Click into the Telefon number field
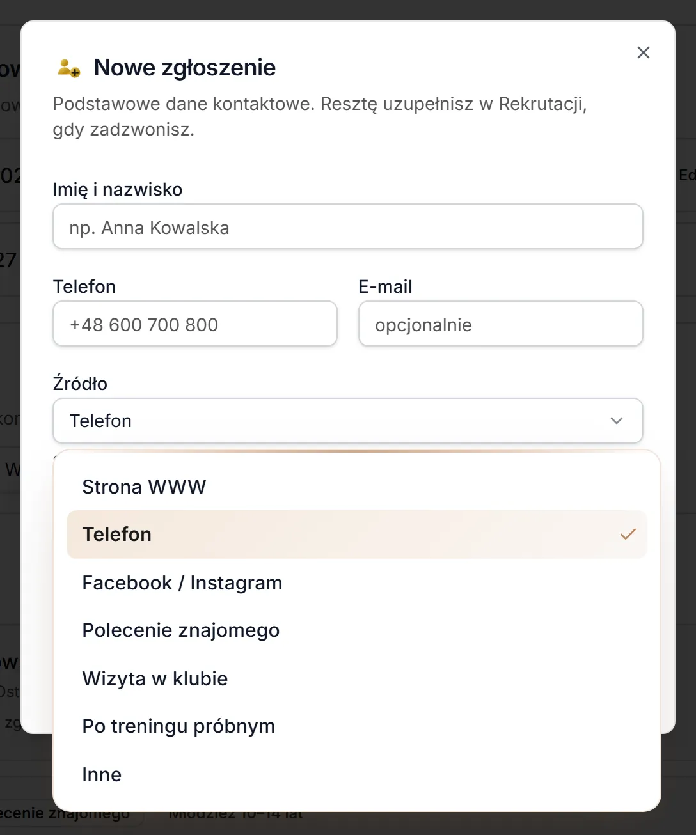The height and width of the screenshot is (835, 696). pyautogui.click(x=195, y=324)
